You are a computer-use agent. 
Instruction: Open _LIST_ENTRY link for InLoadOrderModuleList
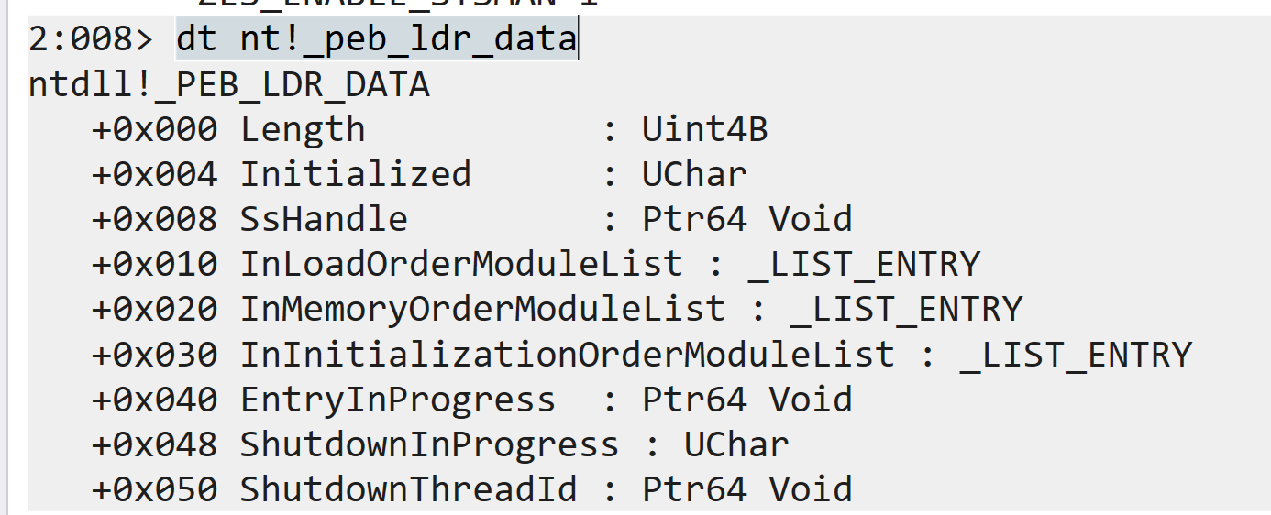[x=864, y=264]
